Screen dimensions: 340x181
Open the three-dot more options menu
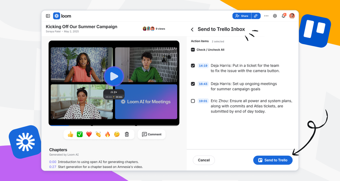point(266,16)
